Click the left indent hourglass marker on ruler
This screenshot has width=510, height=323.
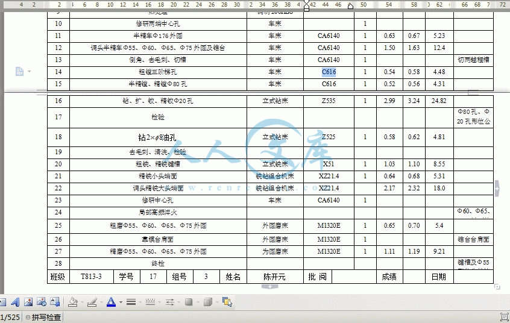tap(306, 5)
